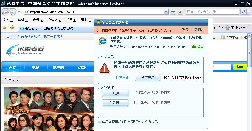
Task: Enable 重启前使用相同的处理方式 checkbox
Action: tap(100, 122)
